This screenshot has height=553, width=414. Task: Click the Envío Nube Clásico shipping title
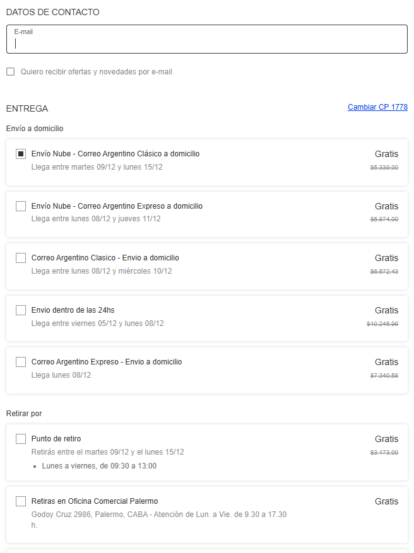(x=115, y=154)
